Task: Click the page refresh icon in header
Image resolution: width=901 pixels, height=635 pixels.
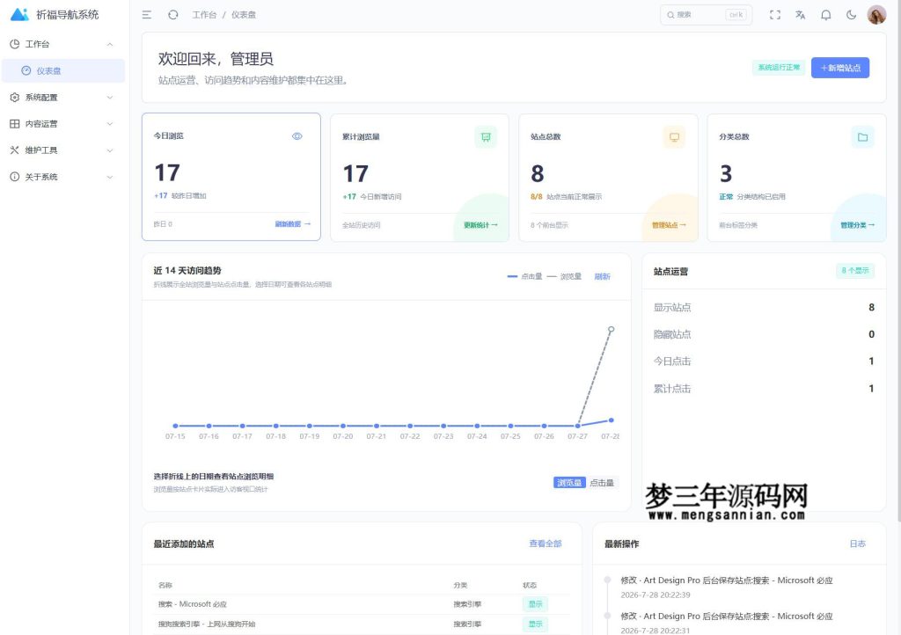Action: [173, 15]
